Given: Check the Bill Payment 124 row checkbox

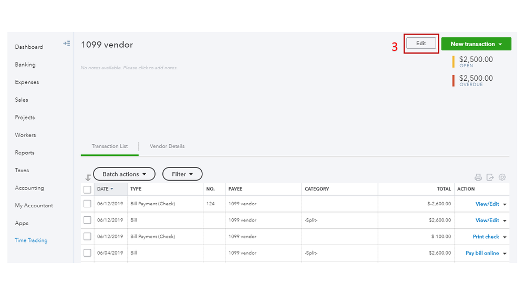Looking at the screenshot, I should [87, 204].
